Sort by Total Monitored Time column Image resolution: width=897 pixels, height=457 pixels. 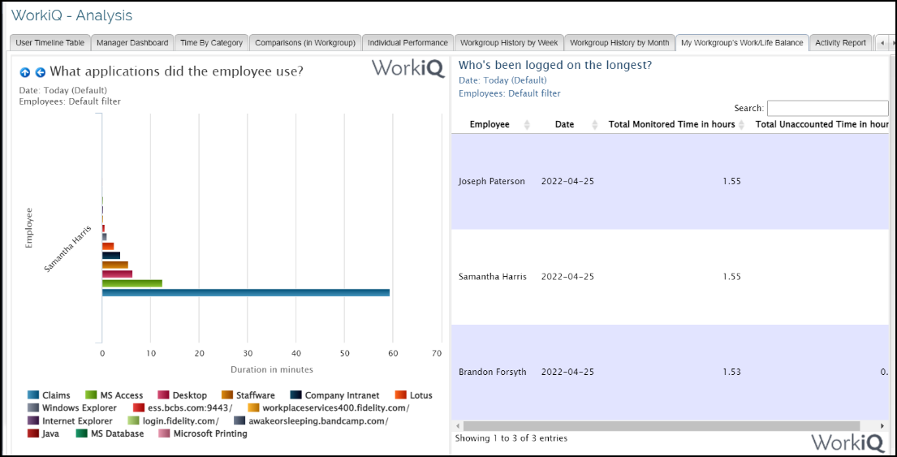(671, 124)
